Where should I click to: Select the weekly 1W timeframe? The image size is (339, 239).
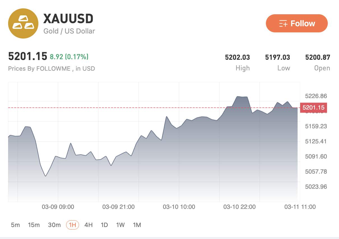coord(120,225)
